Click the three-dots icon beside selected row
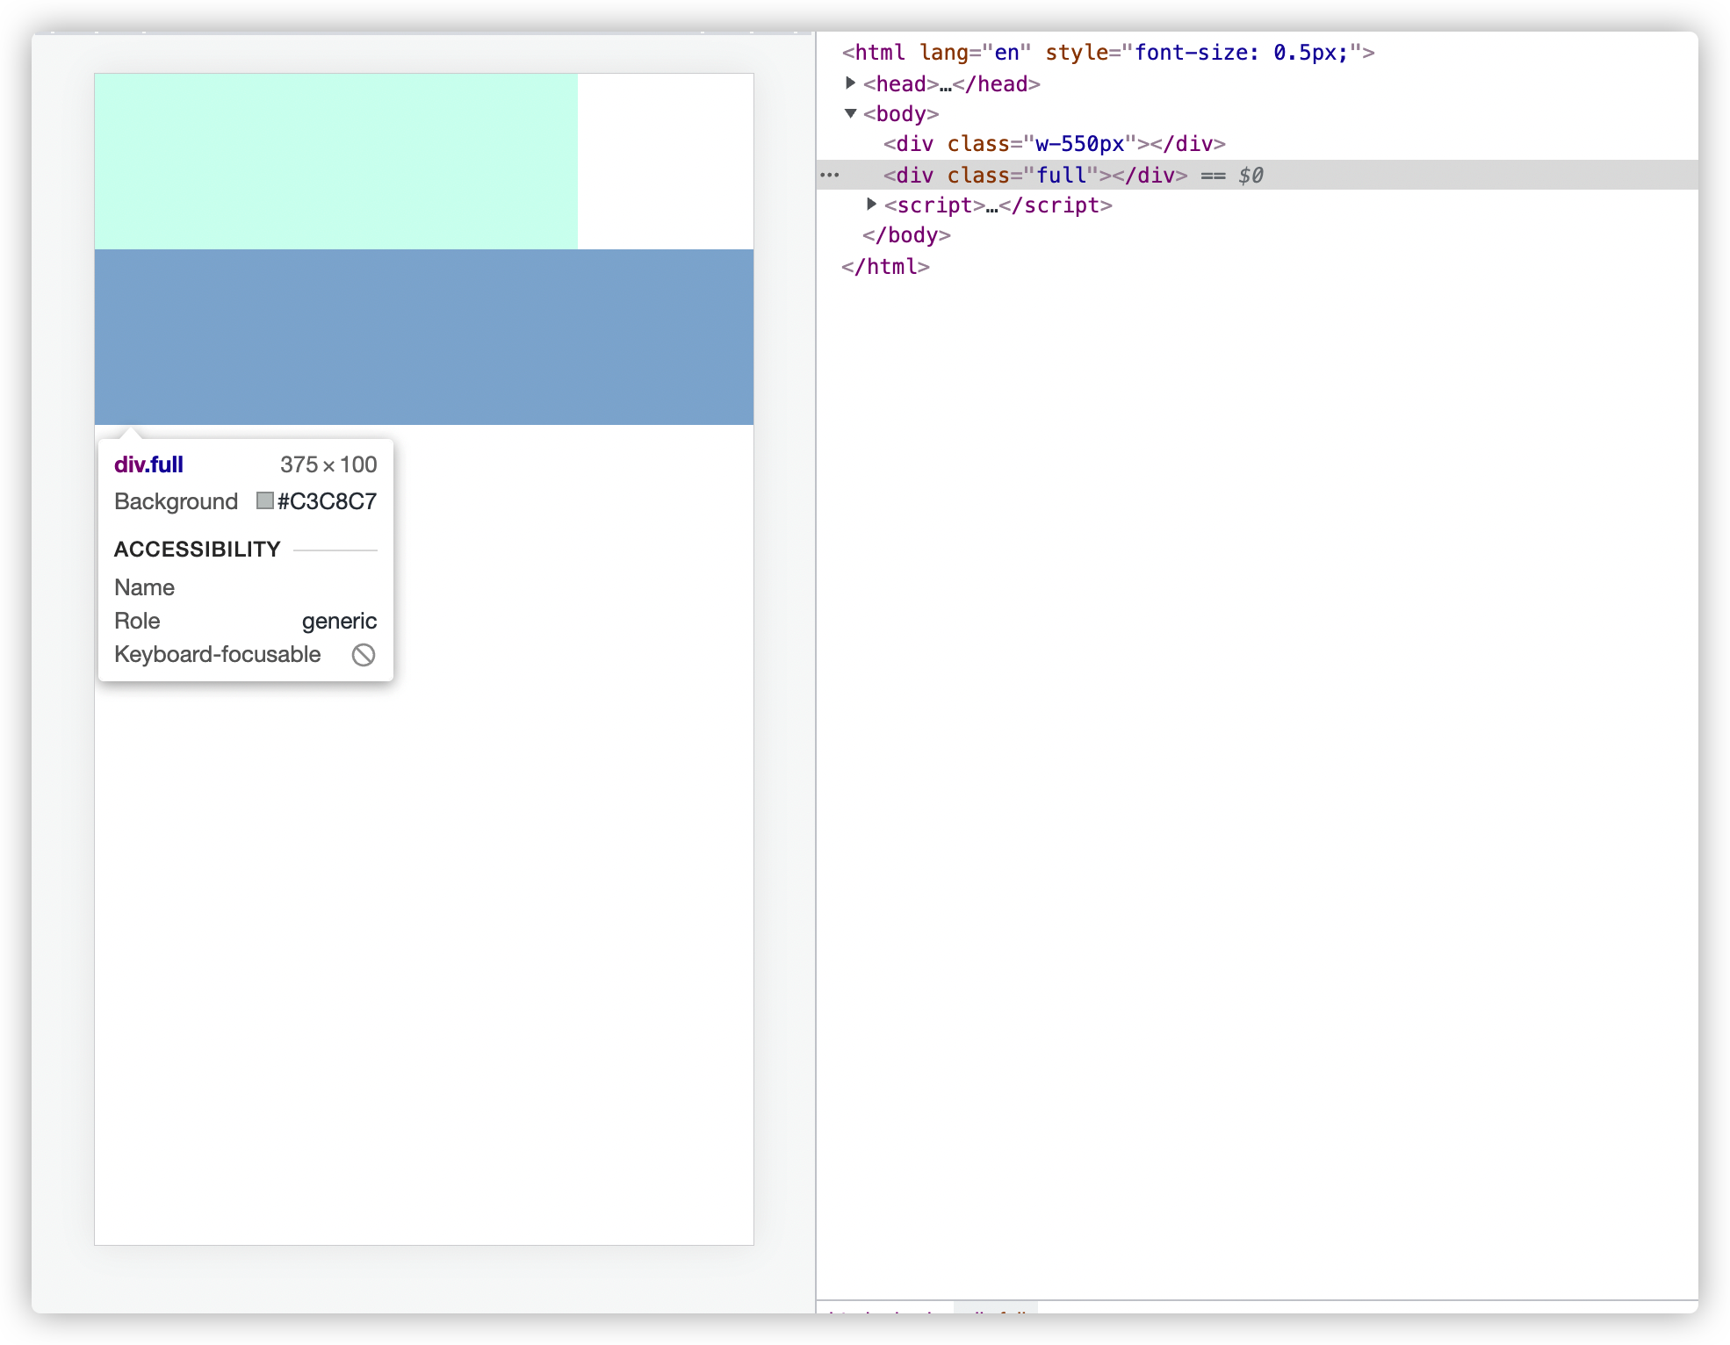The width and height of the screenshot is (1730, 1345). click(829, 175)
